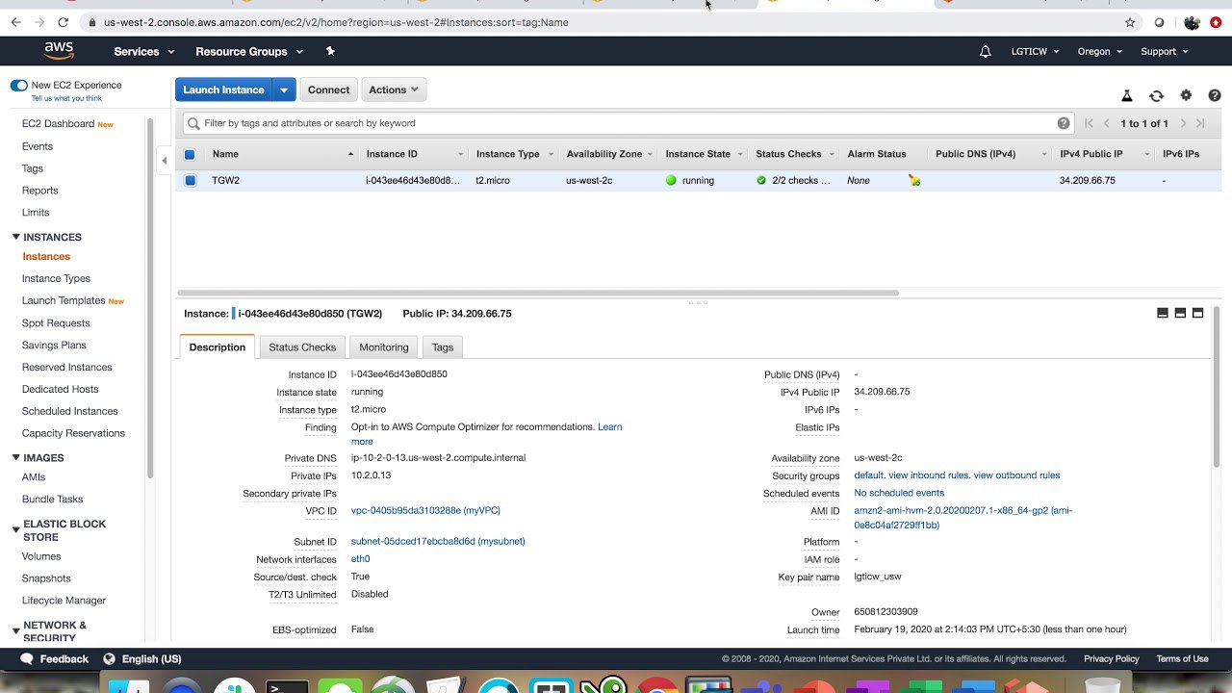
Task: Click the Instance State column header
Action: pyautogui.click(x=698, y=154)
